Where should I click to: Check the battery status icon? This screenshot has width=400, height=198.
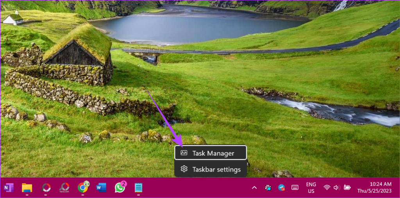coord(347,187)
